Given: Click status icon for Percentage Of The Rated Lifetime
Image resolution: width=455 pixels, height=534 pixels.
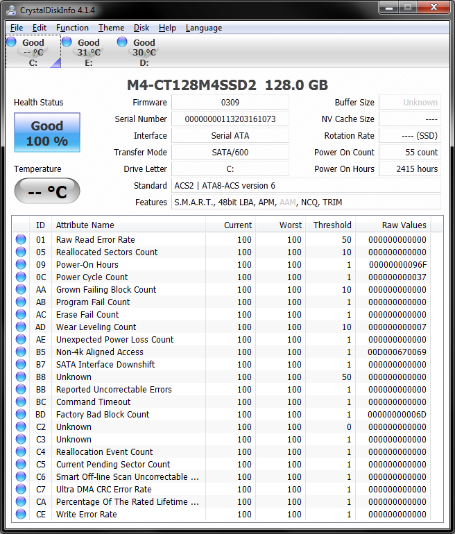Looking at the screenshot, I should tap(21, 501).
